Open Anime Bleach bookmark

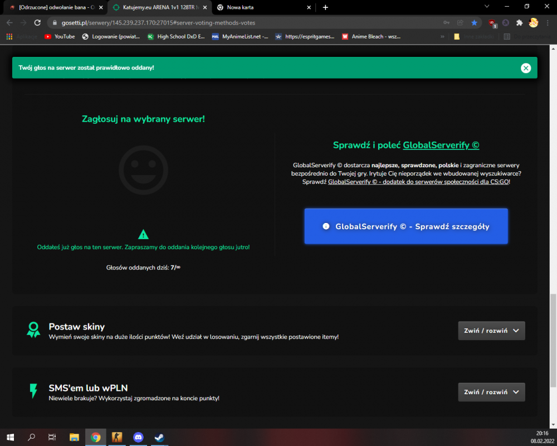pos(371,37)
